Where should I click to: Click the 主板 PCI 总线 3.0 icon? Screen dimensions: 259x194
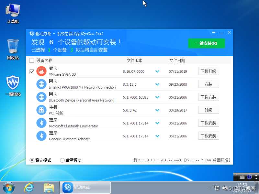(x=41, y=110)
